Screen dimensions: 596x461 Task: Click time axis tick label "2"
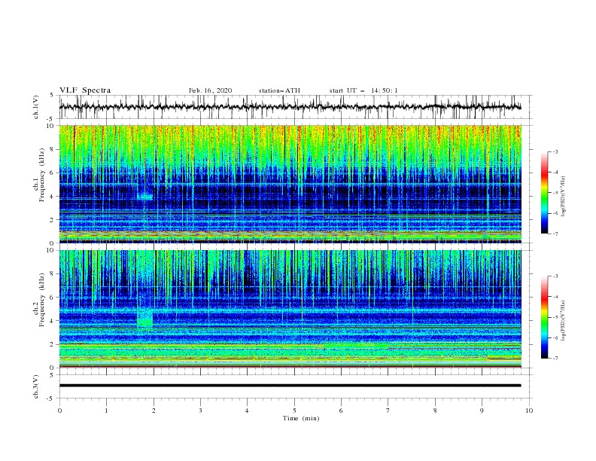tap(154, 411)
